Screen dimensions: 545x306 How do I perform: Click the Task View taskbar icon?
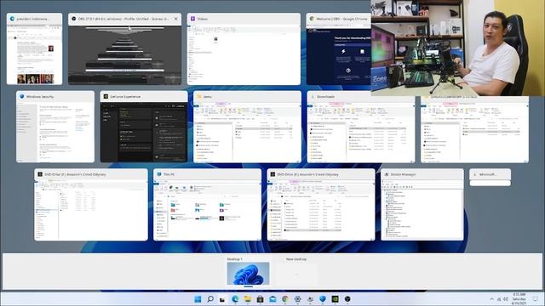point(222,299)
